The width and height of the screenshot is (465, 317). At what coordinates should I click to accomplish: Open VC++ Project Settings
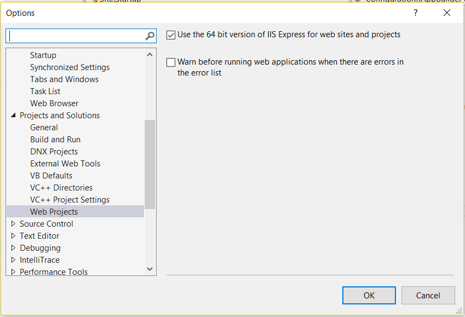70,200
